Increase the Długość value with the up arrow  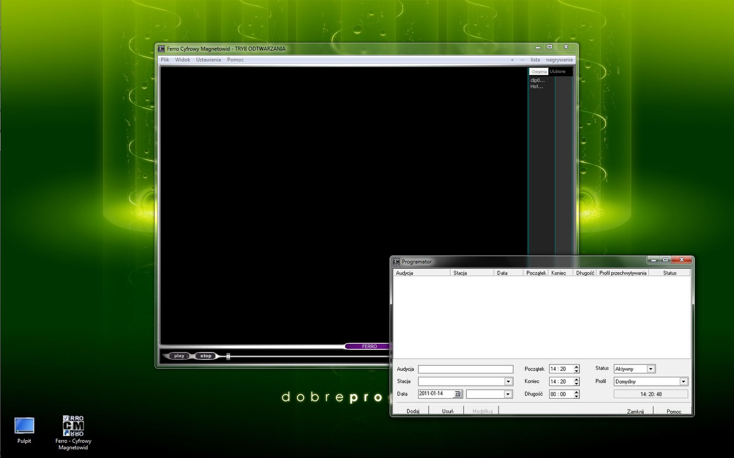(576, 392)
